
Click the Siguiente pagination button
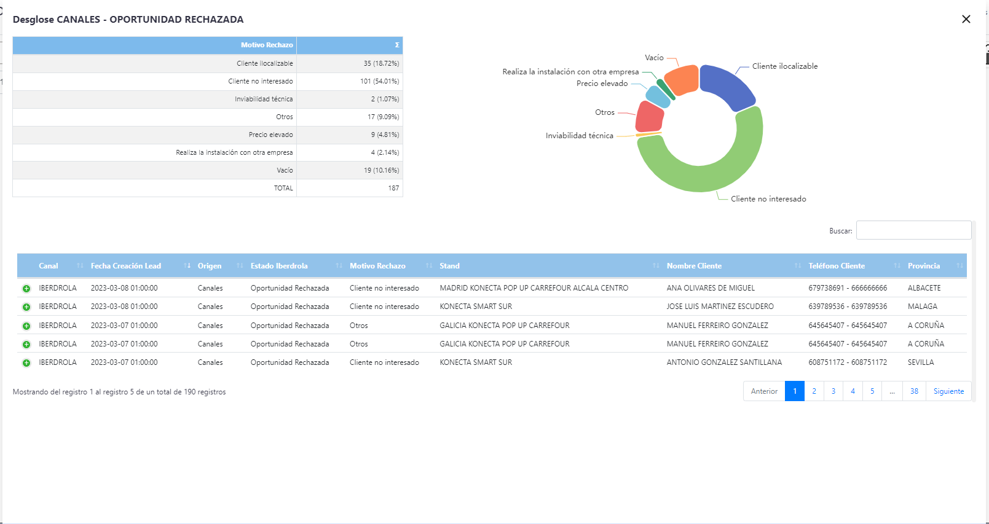(x=948, y=391)
